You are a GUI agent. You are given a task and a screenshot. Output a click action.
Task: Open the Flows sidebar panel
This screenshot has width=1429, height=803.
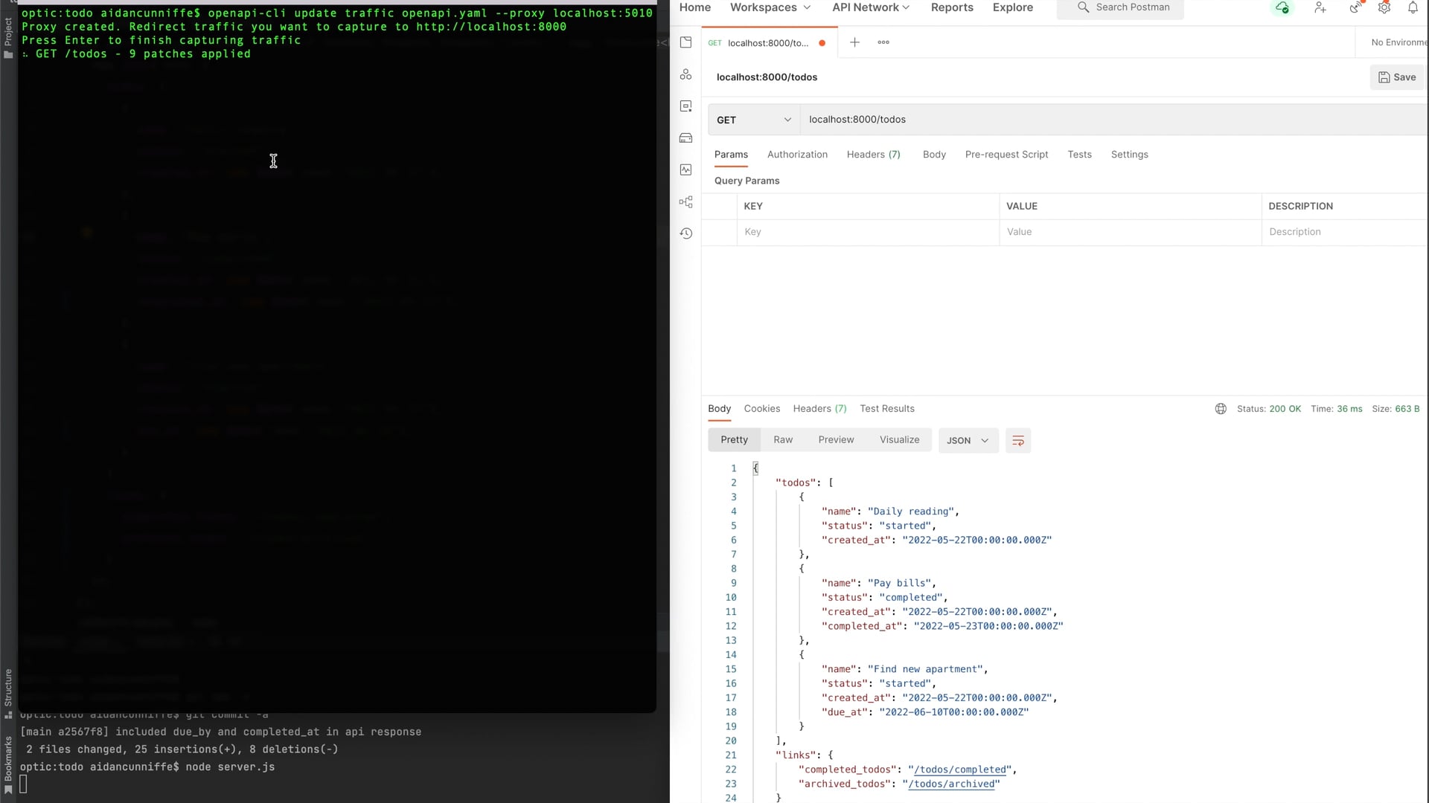686,201
